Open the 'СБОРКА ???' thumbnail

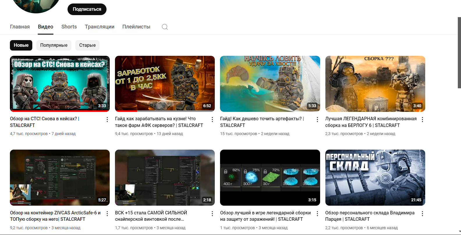[x=375, y=84]
